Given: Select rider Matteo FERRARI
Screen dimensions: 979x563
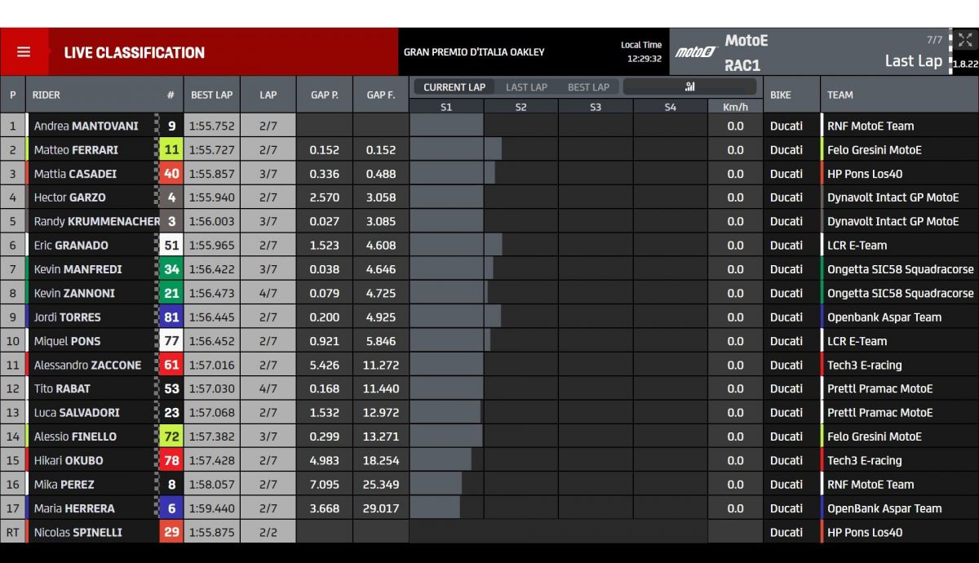Looking at the screenshot, I should coord(76,149).
